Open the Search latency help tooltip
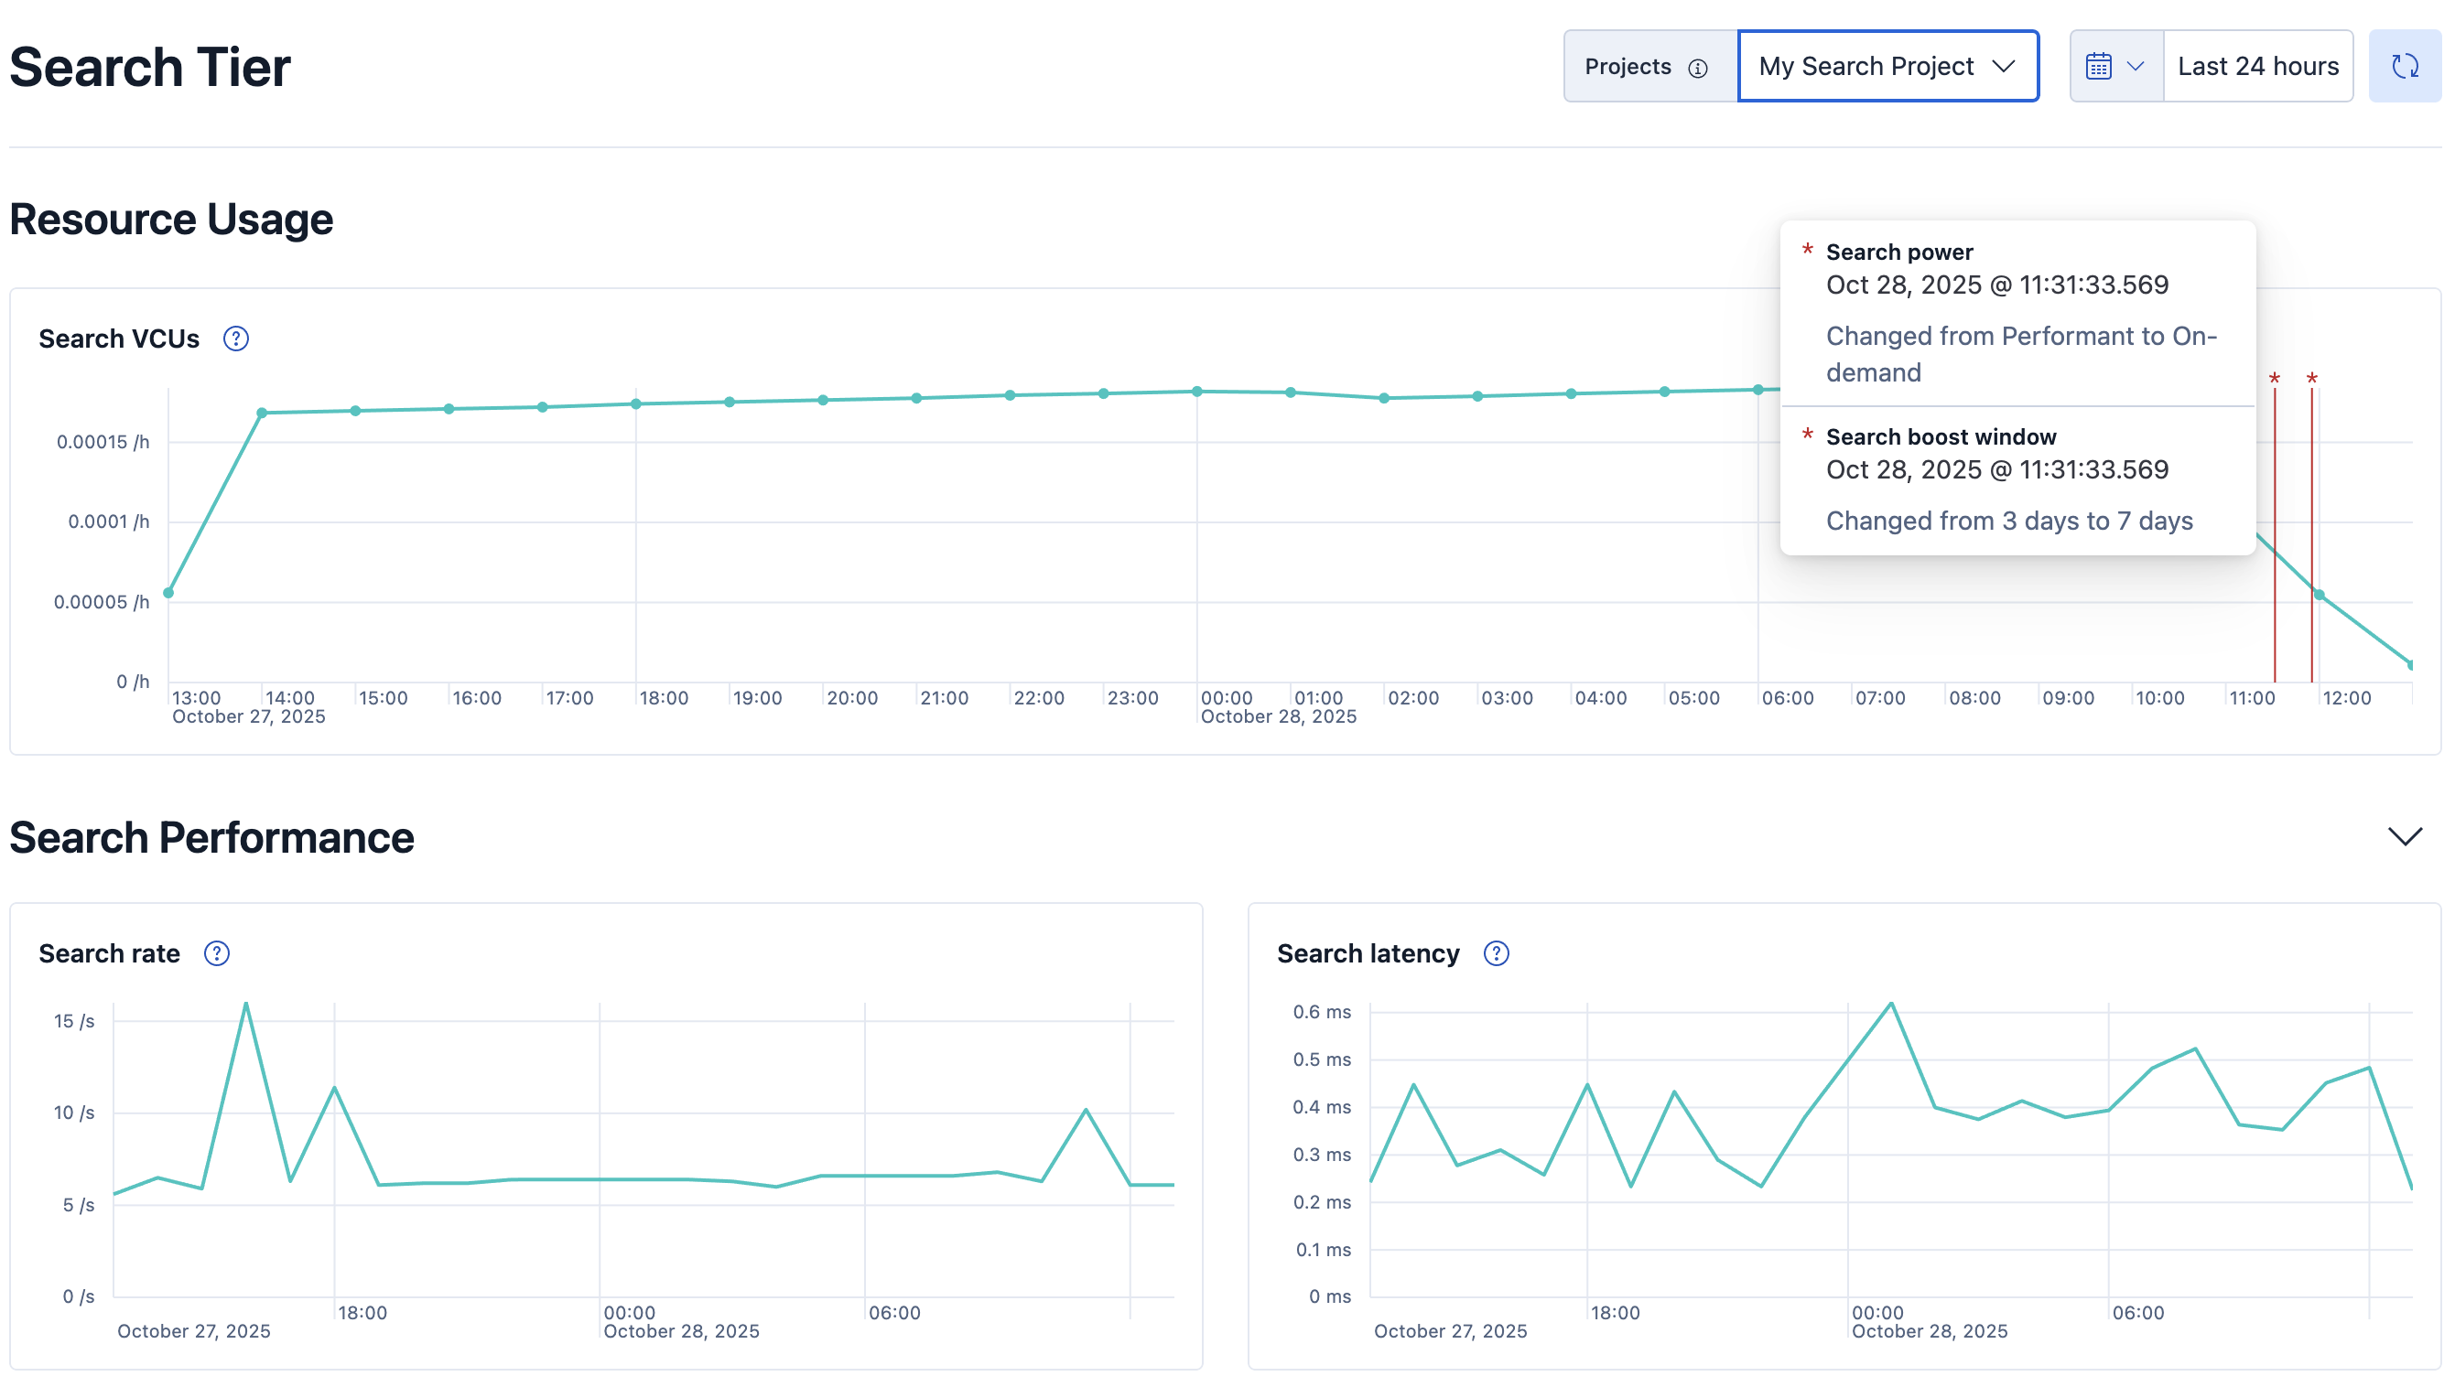This screenshot has height=1387, width=2455. [x=1496, y=952]
